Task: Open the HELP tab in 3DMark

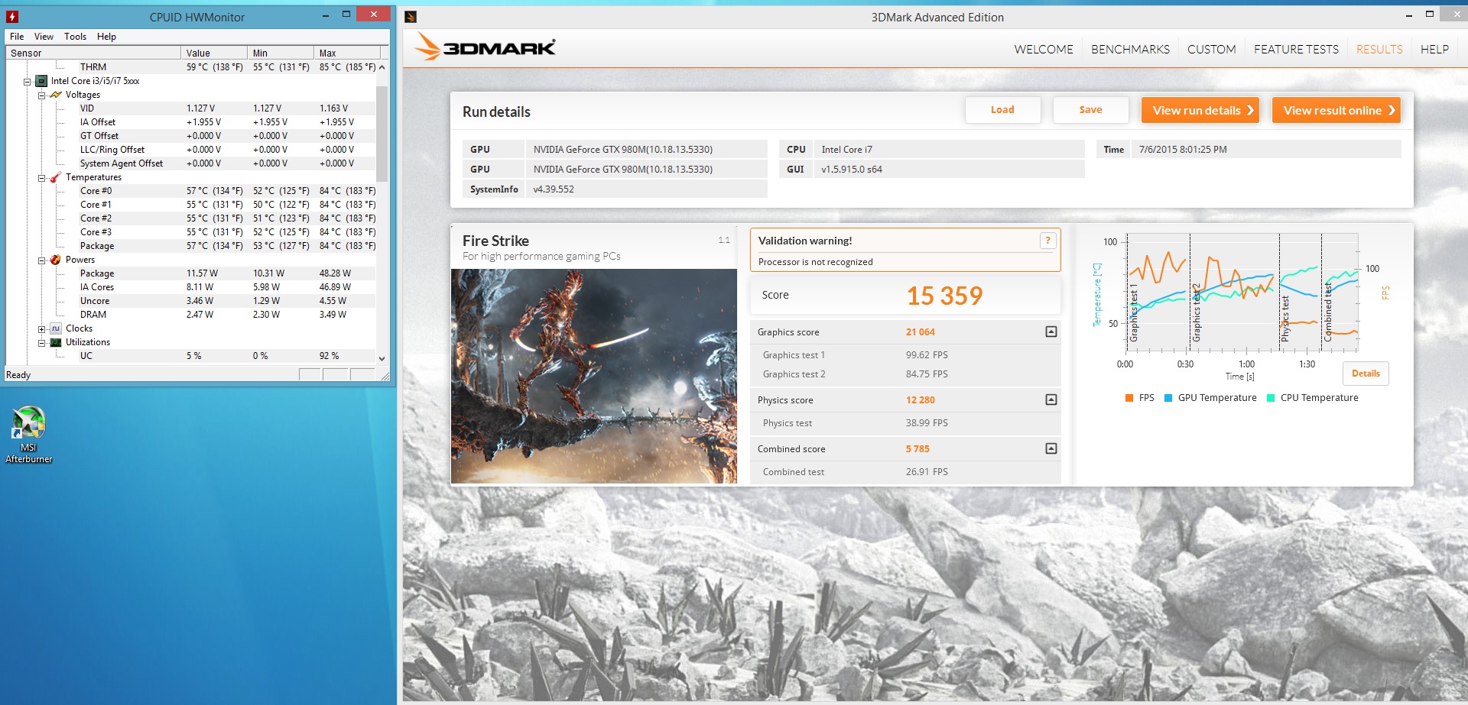Action: click(x=1434, y=49)
